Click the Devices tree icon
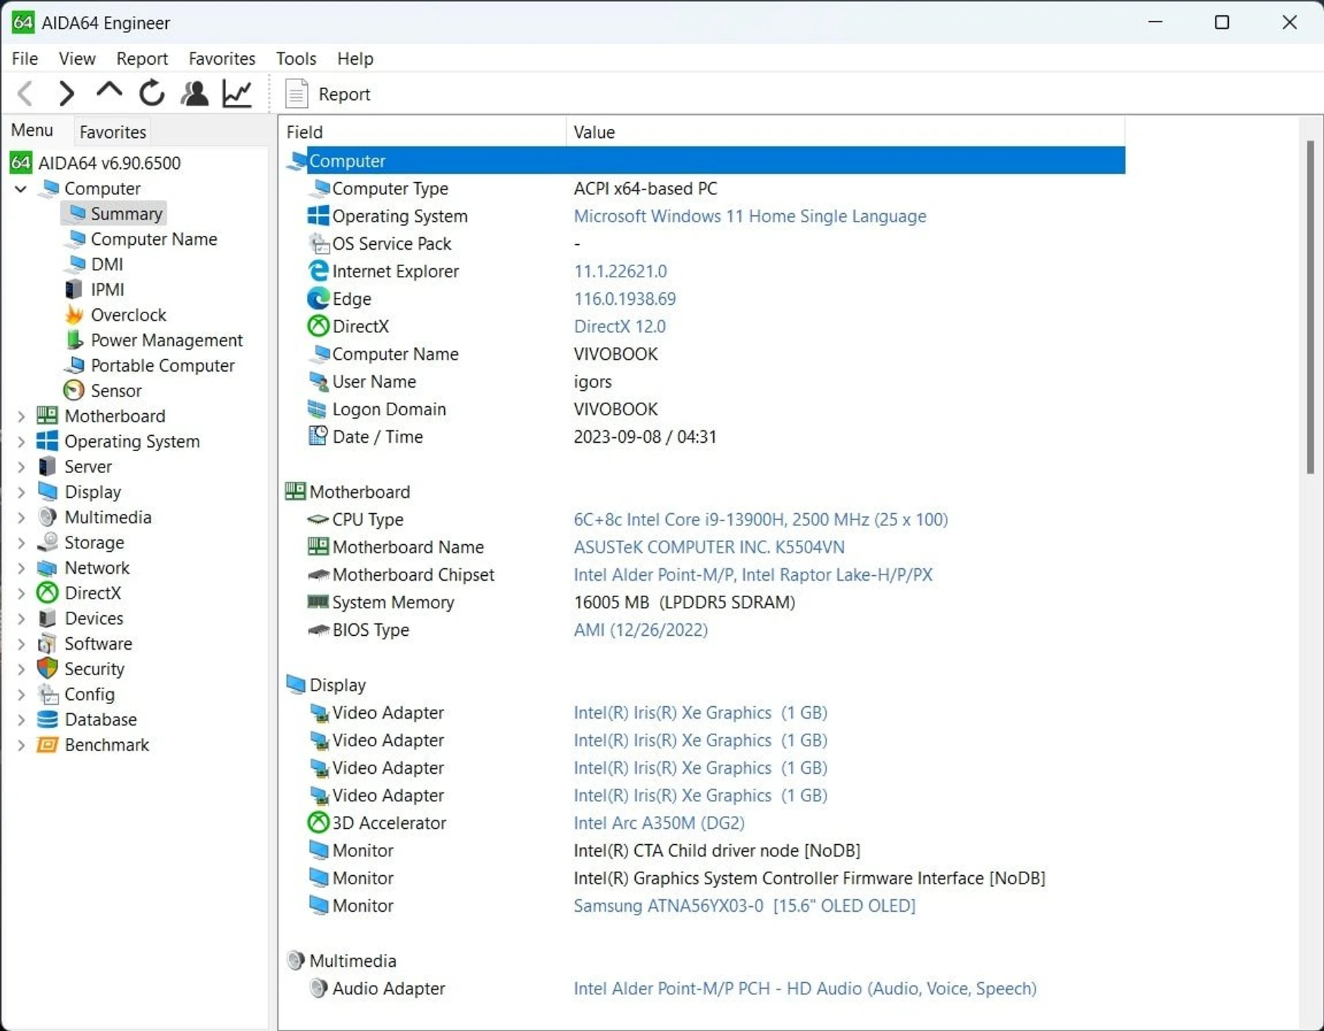 [x=47, y=618]
